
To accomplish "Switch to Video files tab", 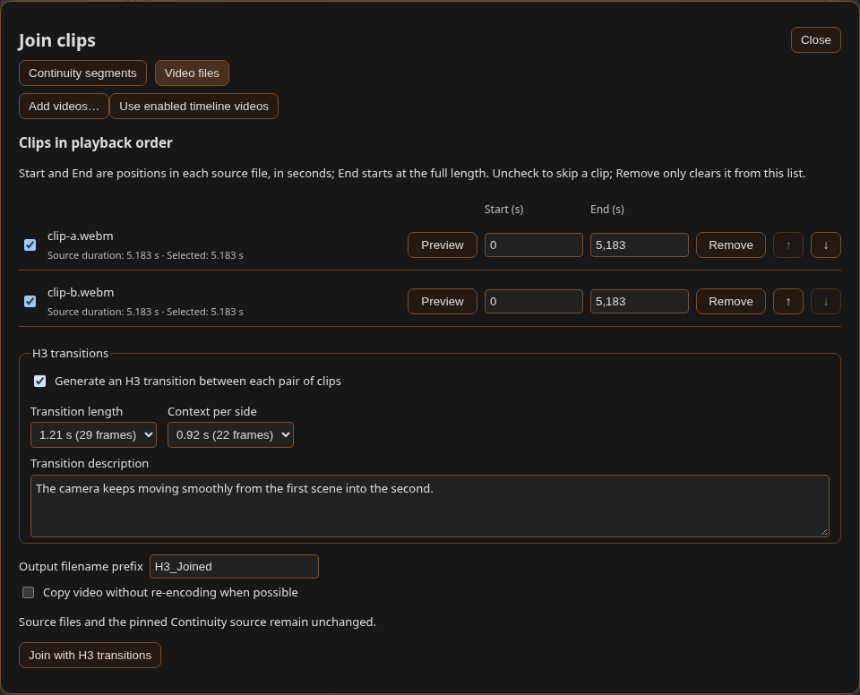I will 192,73.
